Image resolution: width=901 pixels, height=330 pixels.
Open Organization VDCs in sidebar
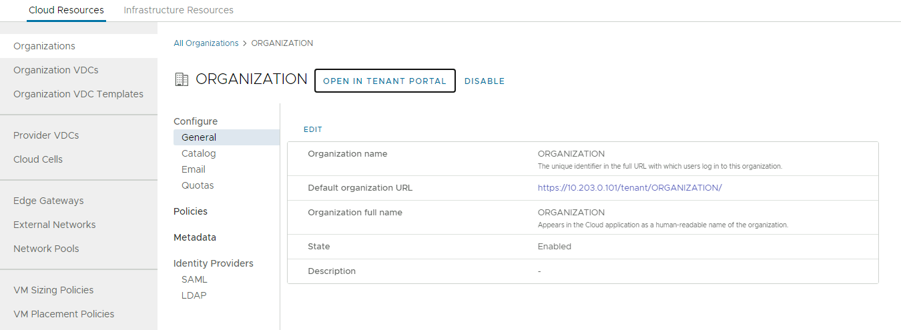pyautogui.click(x=56, y=70)
